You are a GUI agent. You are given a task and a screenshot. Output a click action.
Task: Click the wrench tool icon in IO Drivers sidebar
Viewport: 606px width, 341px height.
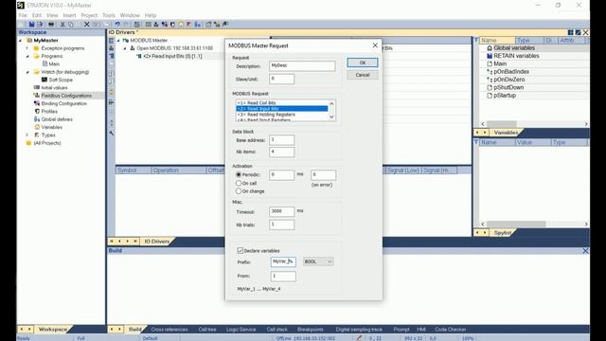click(x=112, y=133)
